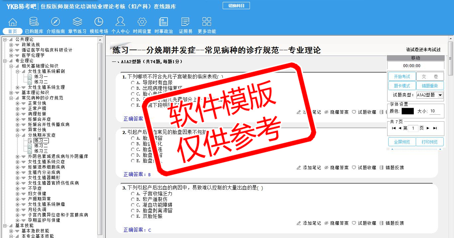
Task: Select option C 凝血功能障碍 in question 3
Action: pyautogui.click(x=133, y=205)
